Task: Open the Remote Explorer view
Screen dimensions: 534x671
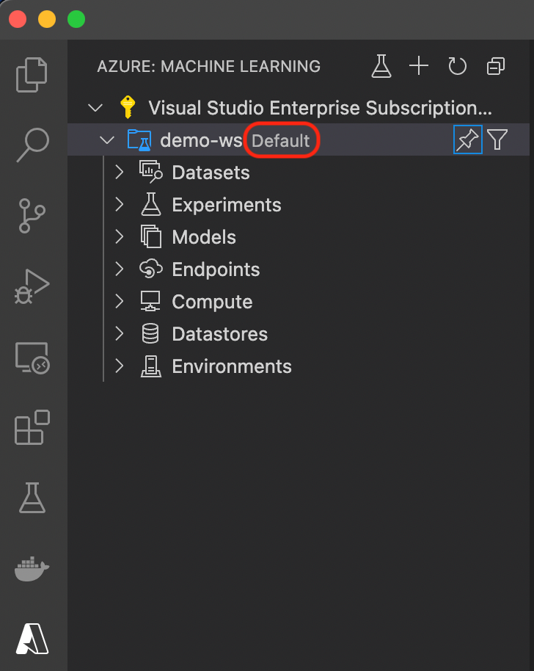Action: tap(32, 358)
